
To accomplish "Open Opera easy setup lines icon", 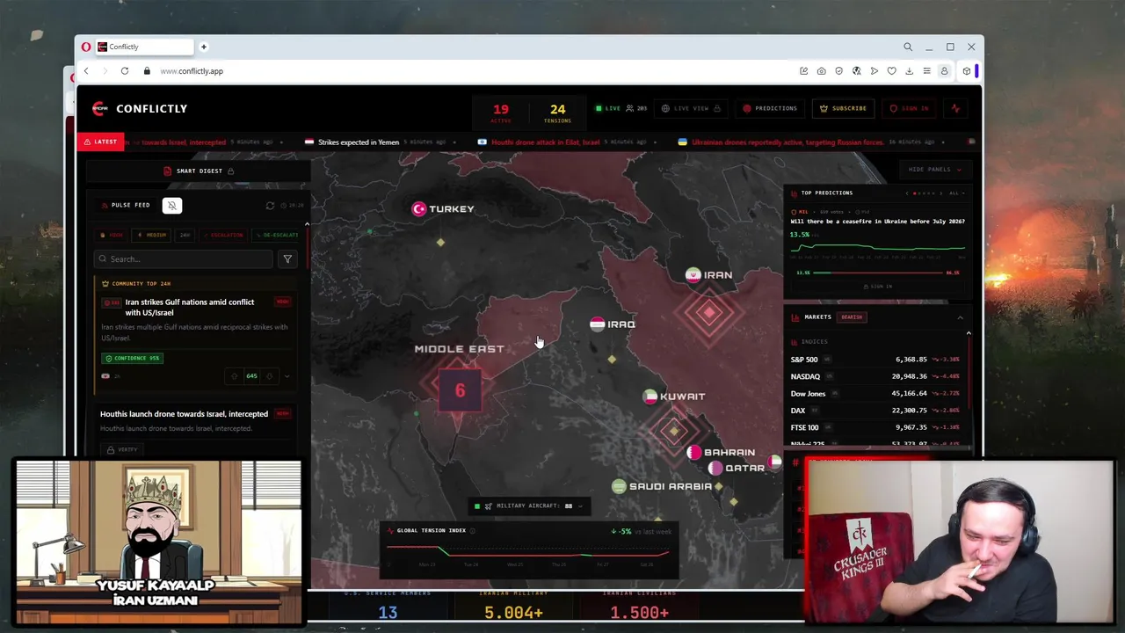I will (x=926, y=71).
